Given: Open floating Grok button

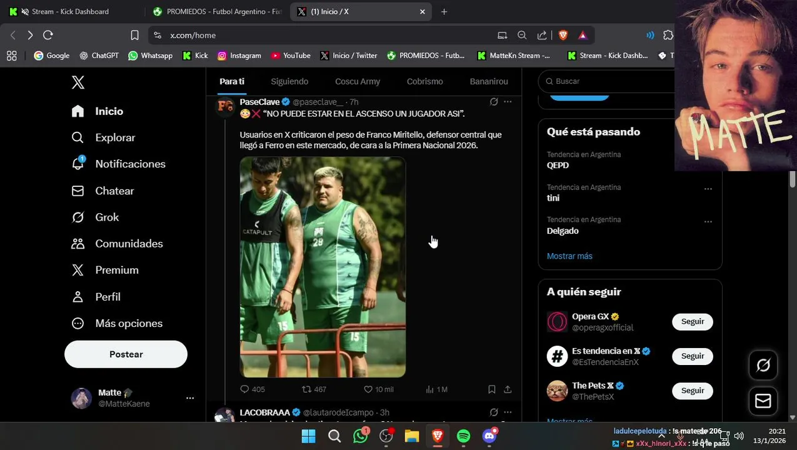Looking at the screenshot, I should pos(763,366).
